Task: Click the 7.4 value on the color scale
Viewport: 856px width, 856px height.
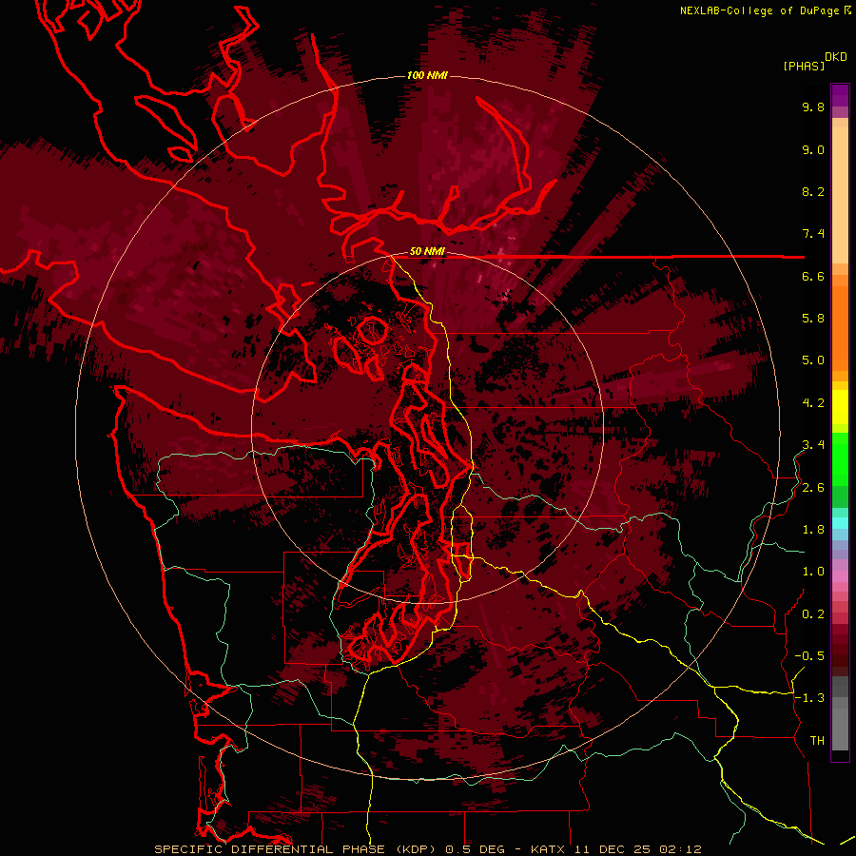Action: (x=813, y=234)
